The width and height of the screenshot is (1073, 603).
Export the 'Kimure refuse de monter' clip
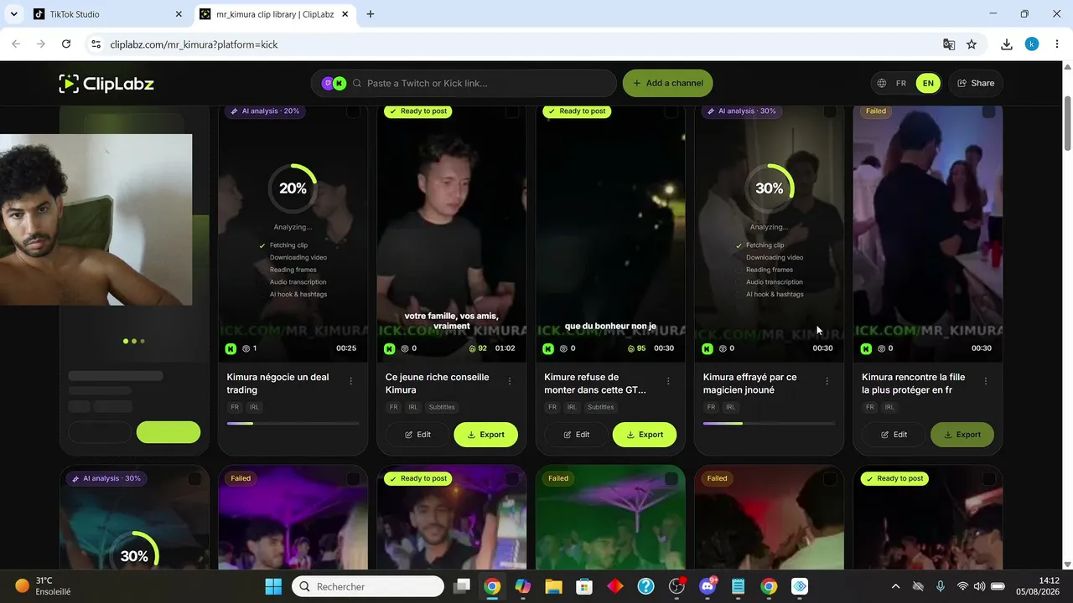645,435
